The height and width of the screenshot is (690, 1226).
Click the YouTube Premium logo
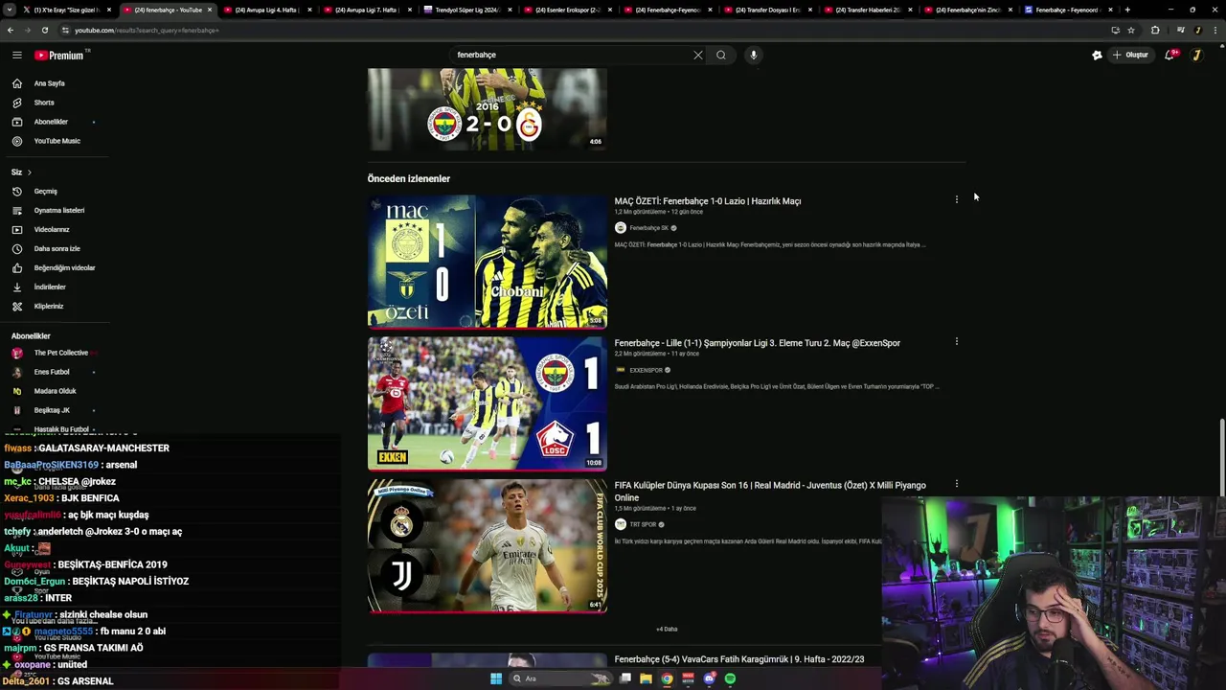tap(59, 56)
